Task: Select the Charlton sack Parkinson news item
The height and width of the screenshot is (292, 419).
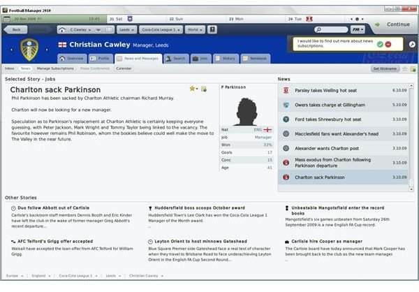Action: click(x=343, y=177)
